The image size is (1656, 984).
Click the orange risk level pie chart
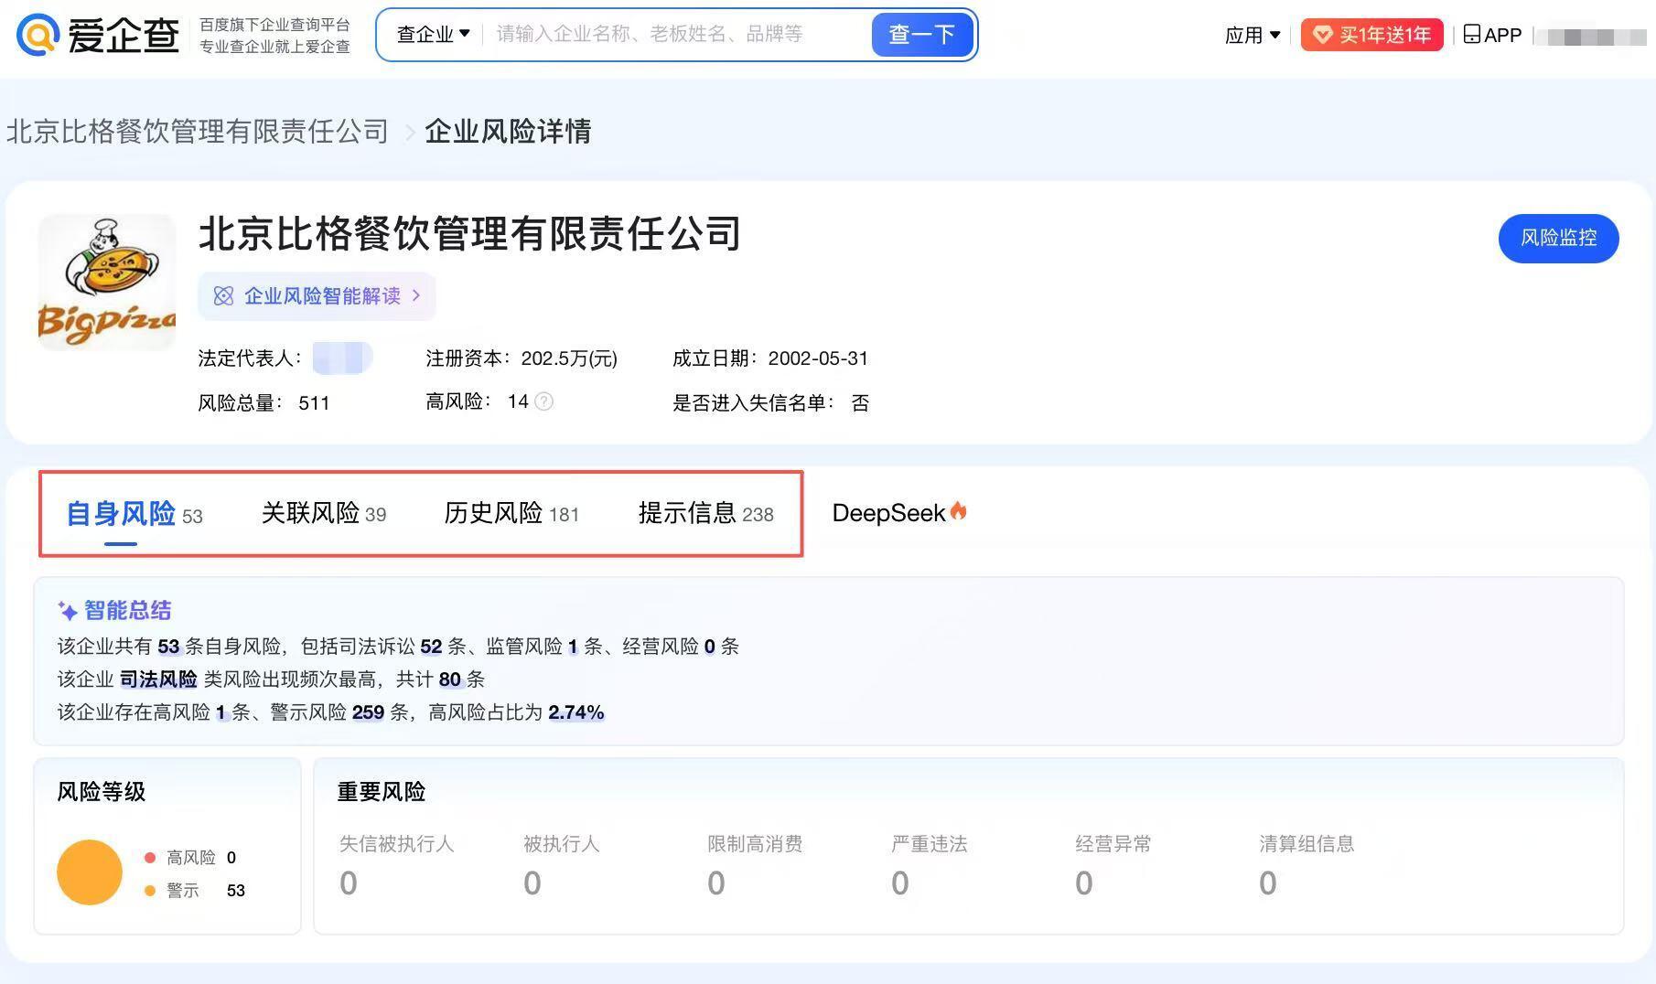coord(90,872)
